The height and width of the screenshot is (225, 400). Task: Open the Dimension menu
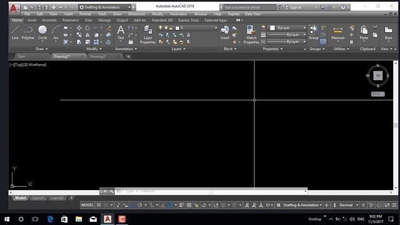pyautogui.click(x=137, y=14)
